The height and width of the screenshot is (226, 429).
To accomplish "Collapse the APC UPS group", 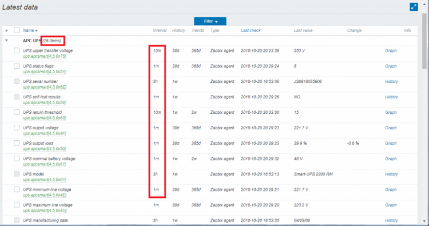I will (x=6, y=41).
